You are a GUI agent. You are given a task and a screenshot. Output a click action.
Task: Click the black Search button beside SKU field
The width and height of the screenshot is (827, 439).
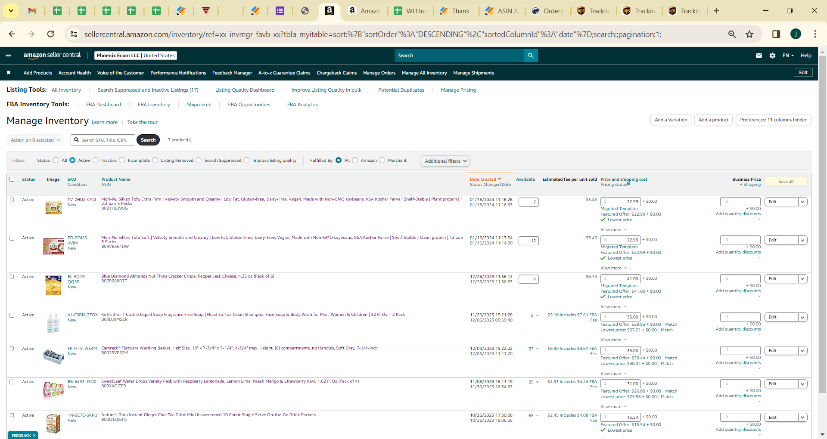[x=148, y=140]
